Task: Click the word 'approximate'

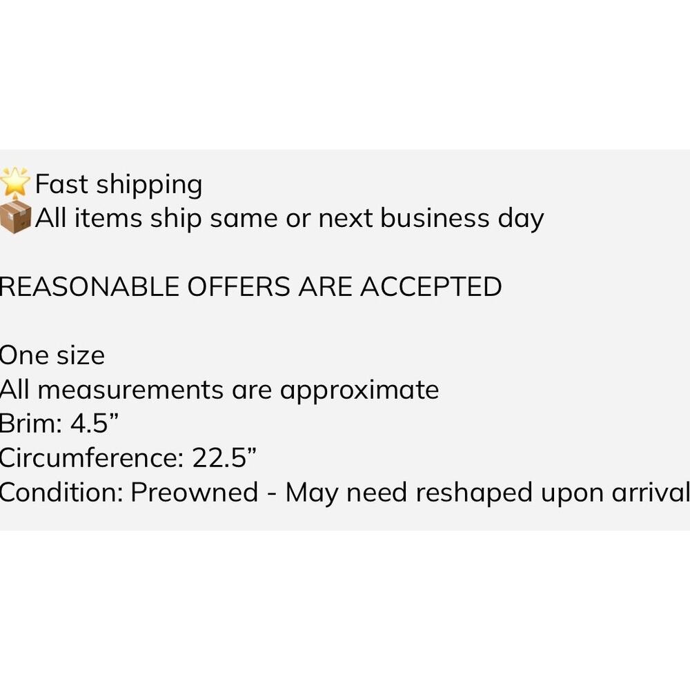Action: coord(359,391)
